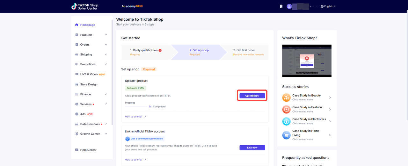Click the Success stories heading

(295, 87)
